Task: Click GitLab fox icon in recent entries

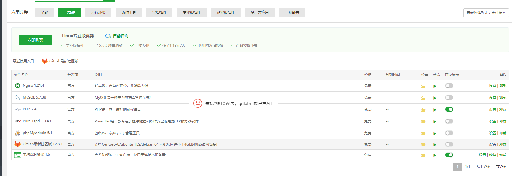Action: 45,61
